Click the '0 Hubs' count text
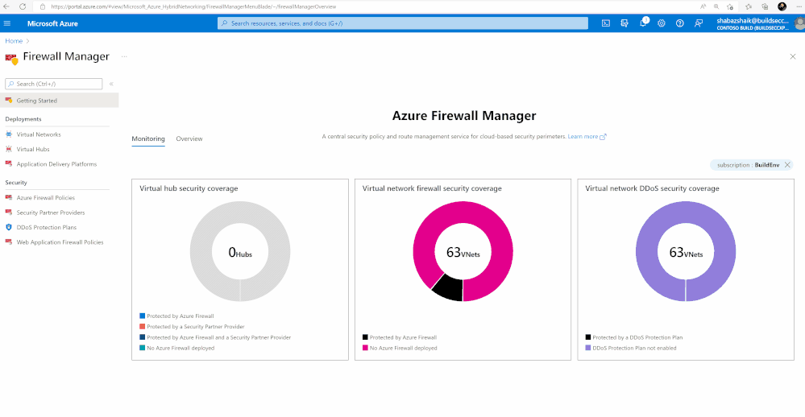The width and height of the screenshot is (805, 417). tap(240, 252)
